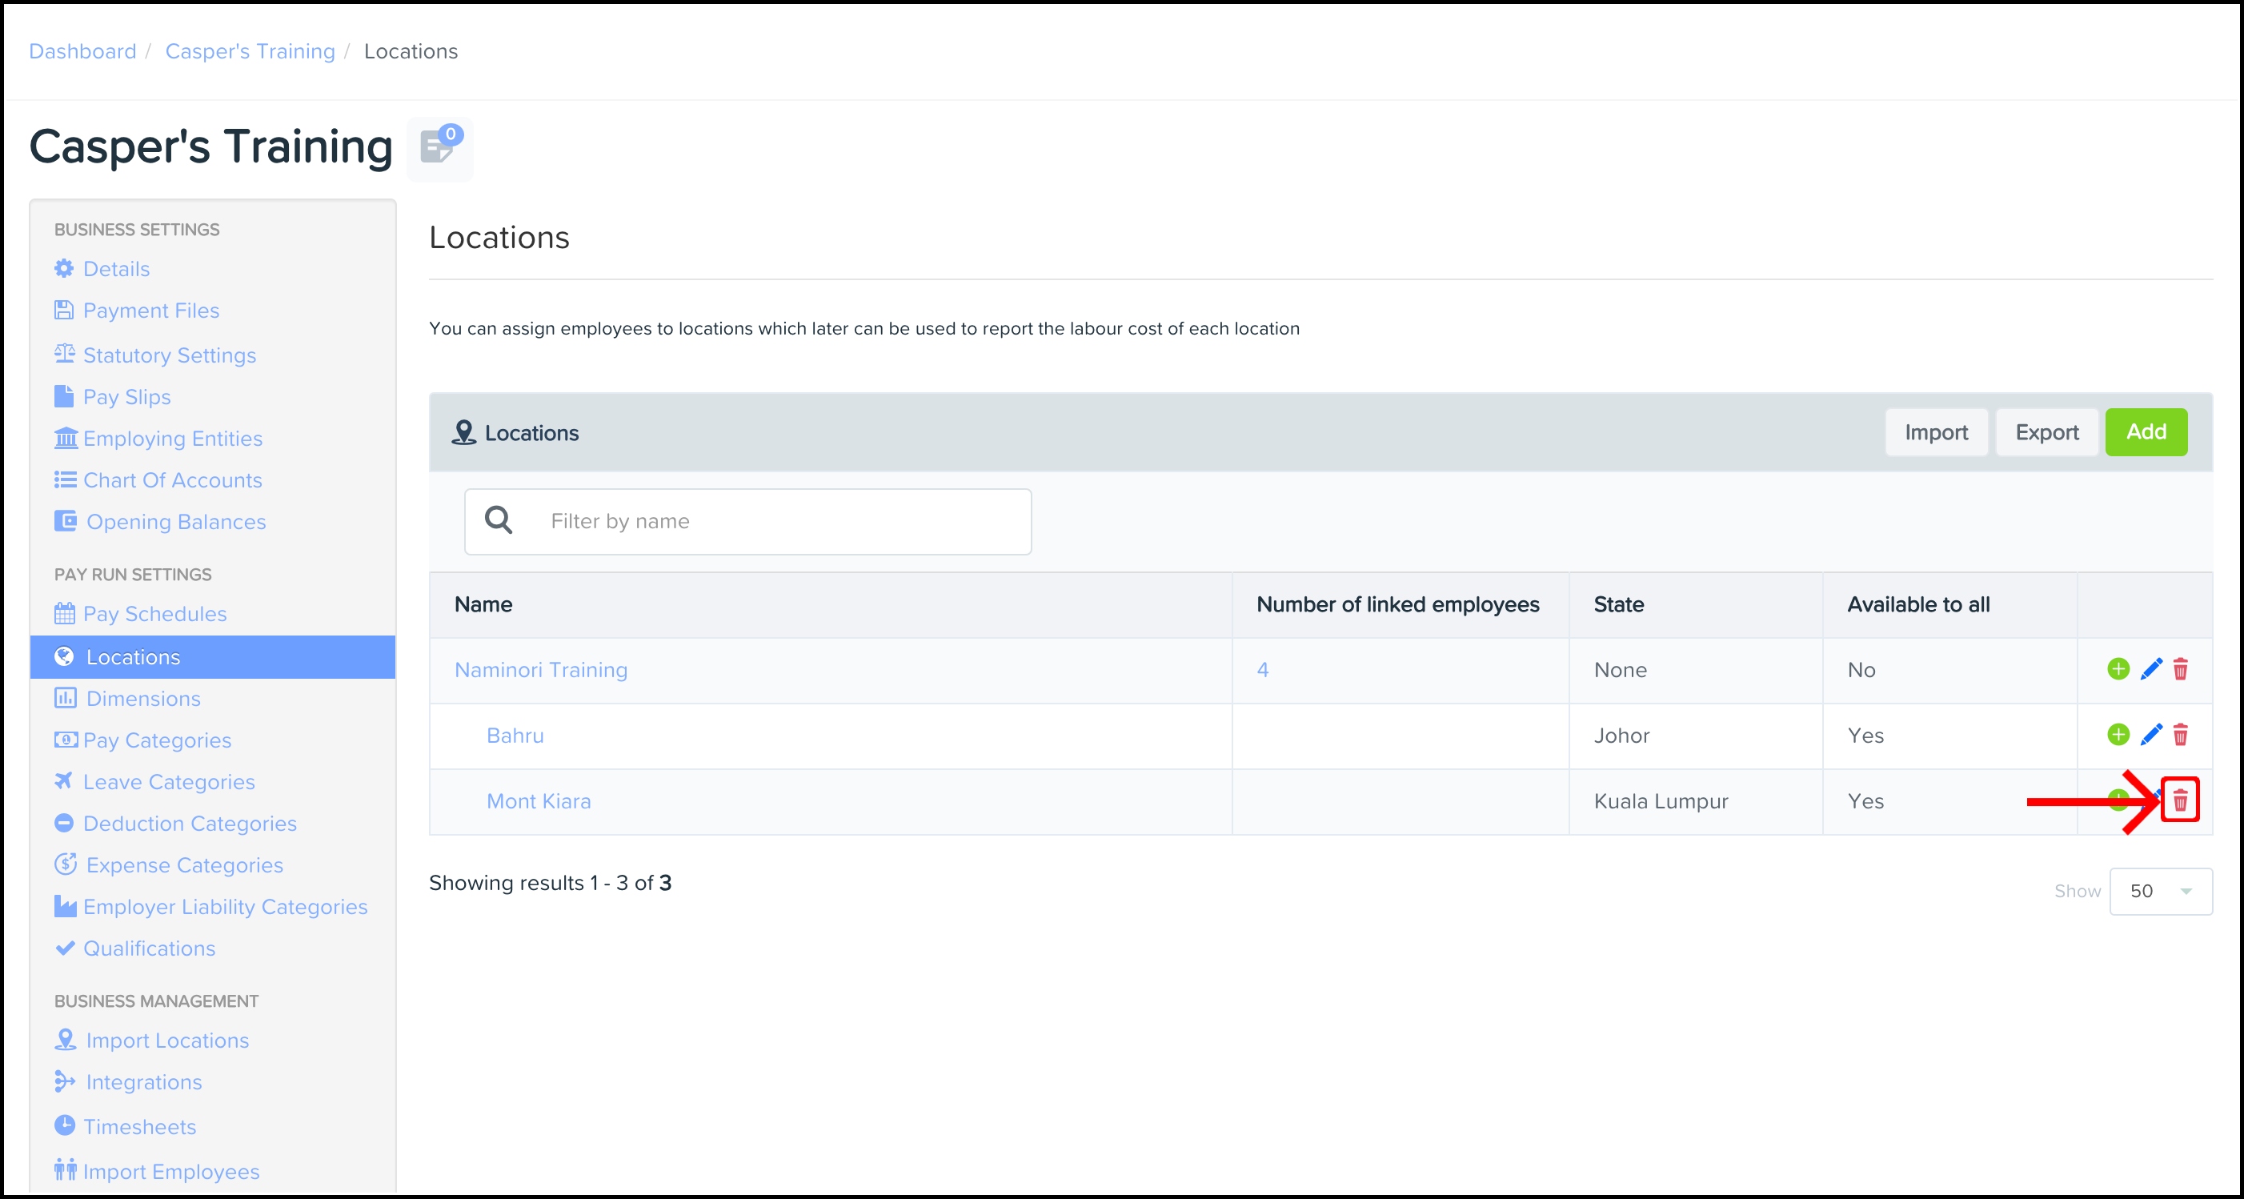Delete the Mont Kiara location
Image resolution: width=2244 pixels, height=1199 pixels.
(2179, 800)
